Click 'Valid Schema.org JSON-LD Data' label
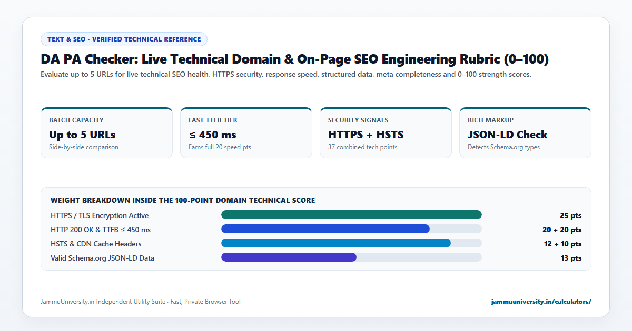The height and width of the screenshot is (331, 632). pyautogui.click(x=102, y=258)
